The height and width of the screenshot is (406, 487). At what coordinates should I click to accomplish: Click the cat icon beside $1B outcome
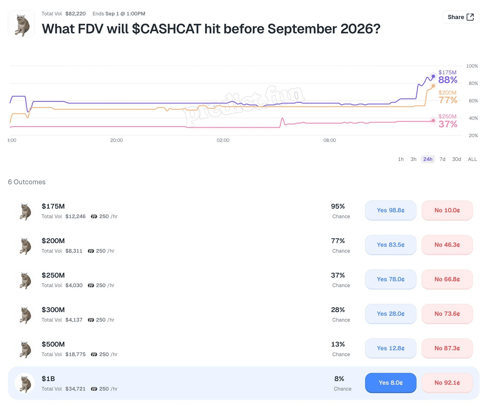(x=25, y=383)
